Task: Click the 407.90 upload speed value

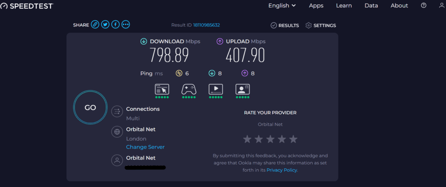Action: click(245, 55)
